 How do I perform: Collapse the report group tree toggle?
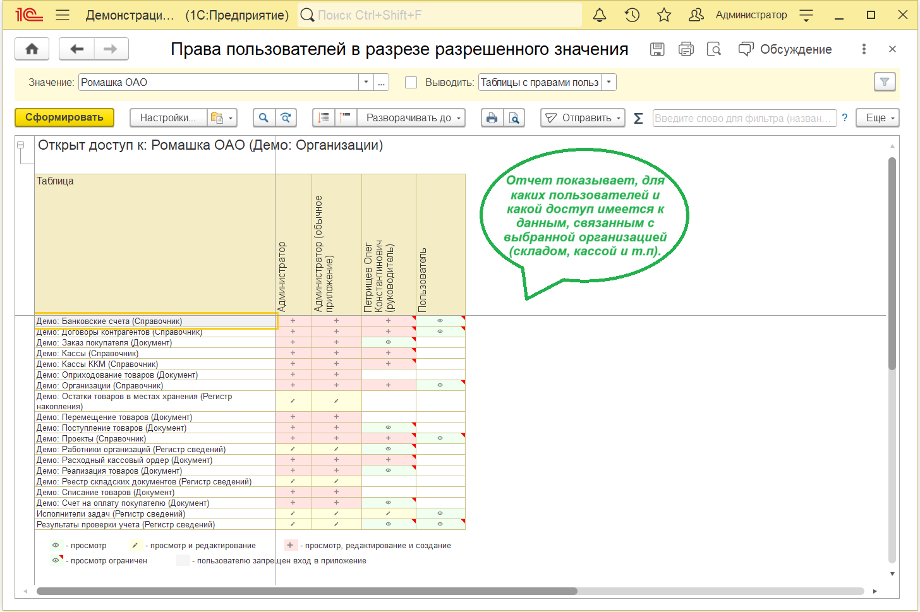tap(20, 145)
